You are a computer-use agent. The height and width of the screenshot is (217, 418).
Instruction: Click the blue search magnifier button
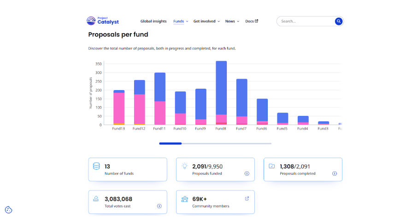(x=339, y=21)
